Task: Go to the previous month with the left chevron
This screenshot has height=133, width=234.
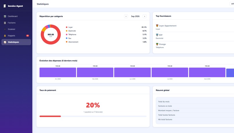Action: tap(126, 16)
